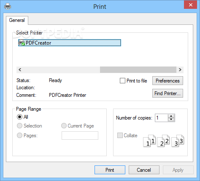Click the Find Printer... button
The image size is (200, 181).
[168, 93]
